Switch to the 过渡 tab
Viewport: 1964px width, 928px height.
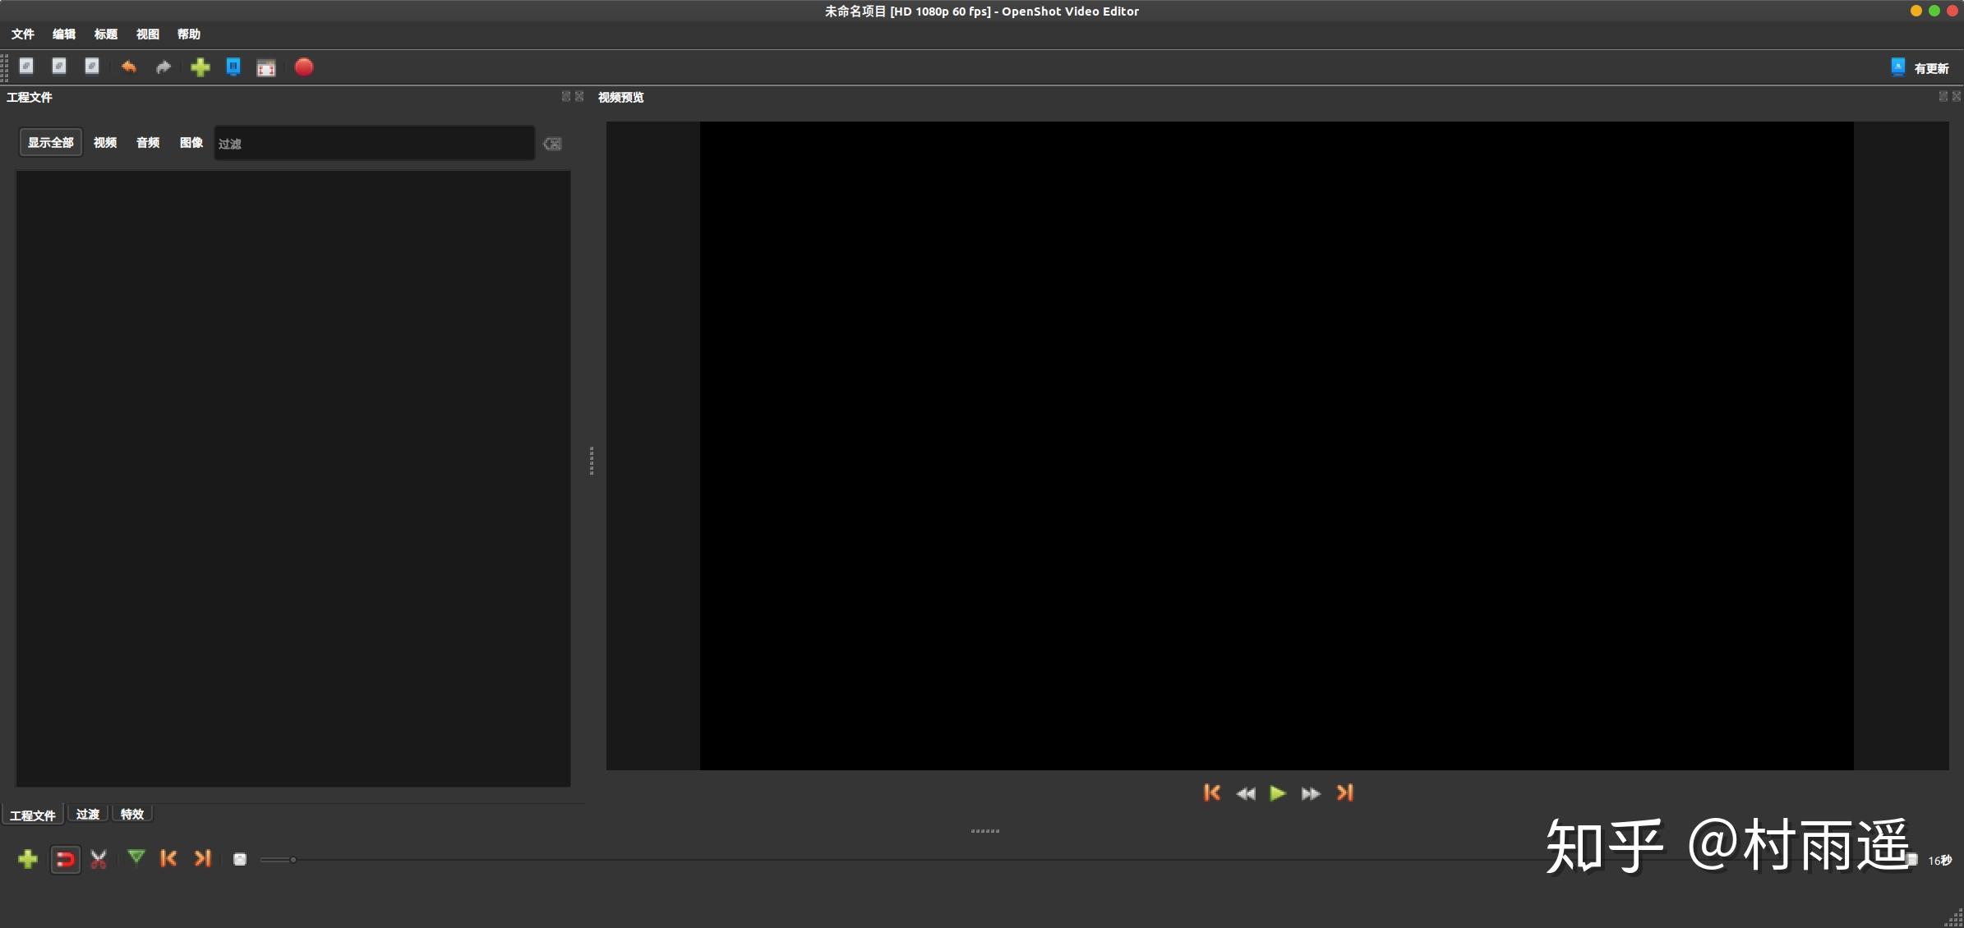pos(88,814)
